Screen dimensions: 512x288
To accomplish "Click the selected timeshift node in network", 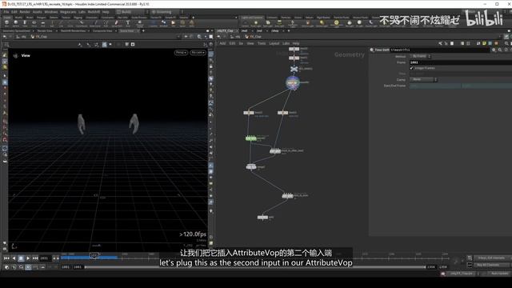I will [293, 83].
